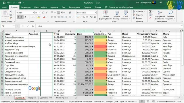Expand Стилі клітинок menu
The image size is (184, 103).
(125, 15)
